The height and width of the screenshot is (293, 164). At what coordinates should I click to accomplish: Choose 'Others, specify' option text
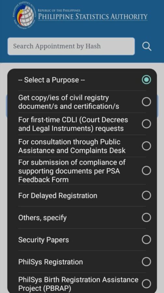42,218
